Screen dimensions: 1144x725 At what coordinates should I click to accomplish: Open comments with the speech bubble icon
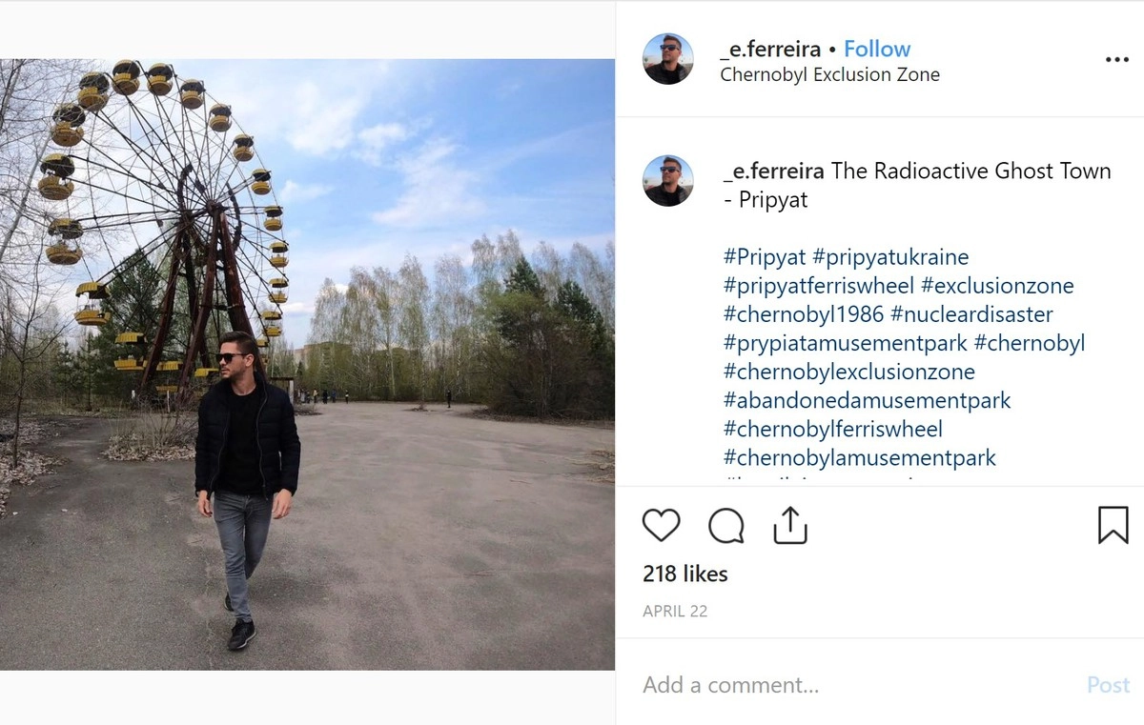[x=725, y=526]
